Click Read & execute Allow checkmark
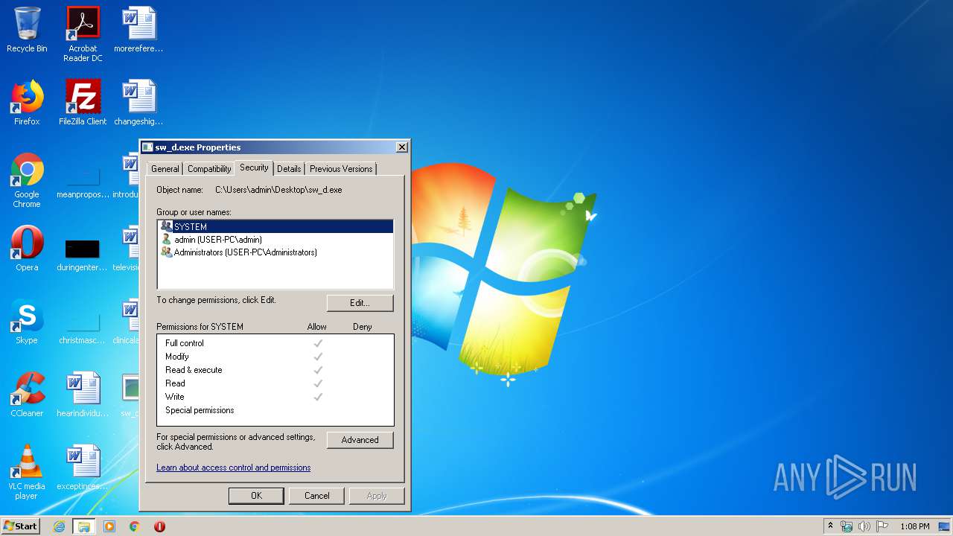 (x=318, y=370)
